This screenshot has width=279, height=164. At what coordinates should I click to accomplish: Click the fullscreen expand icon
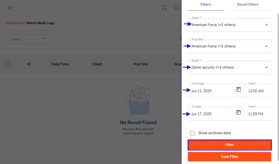pyautogui.click(x=165, y=8)
